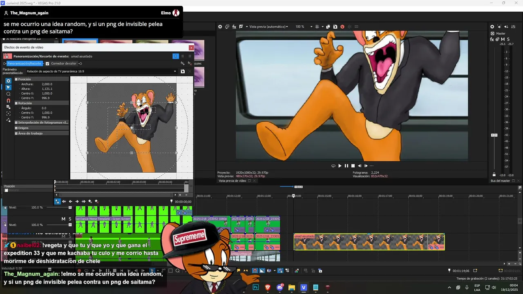Expand the Área de trabajo group

tap(16, 133)
